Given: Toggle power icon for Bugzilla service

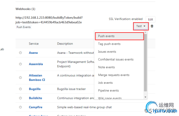Looking at the screenshot, I should pyautogui.click(x=20, y=89).
